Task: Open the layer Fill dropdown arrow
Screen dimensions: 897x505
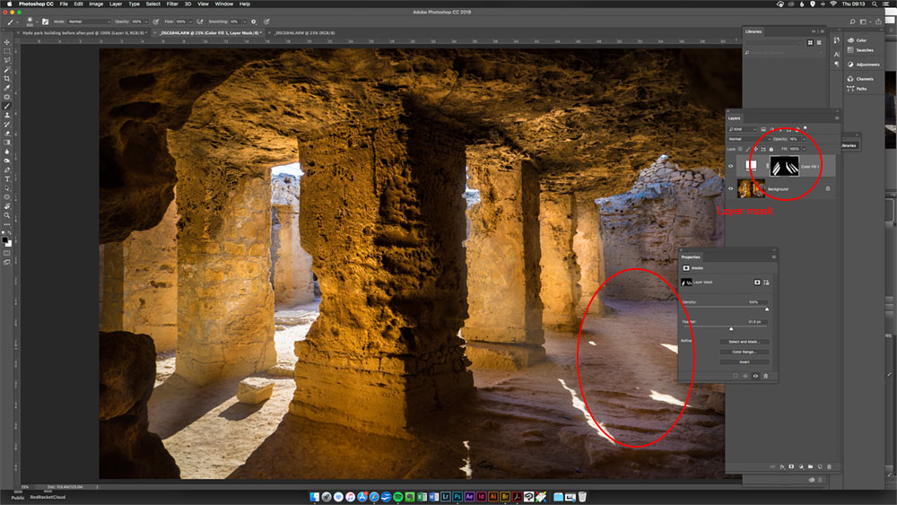Action: click(x=804, y=149)
